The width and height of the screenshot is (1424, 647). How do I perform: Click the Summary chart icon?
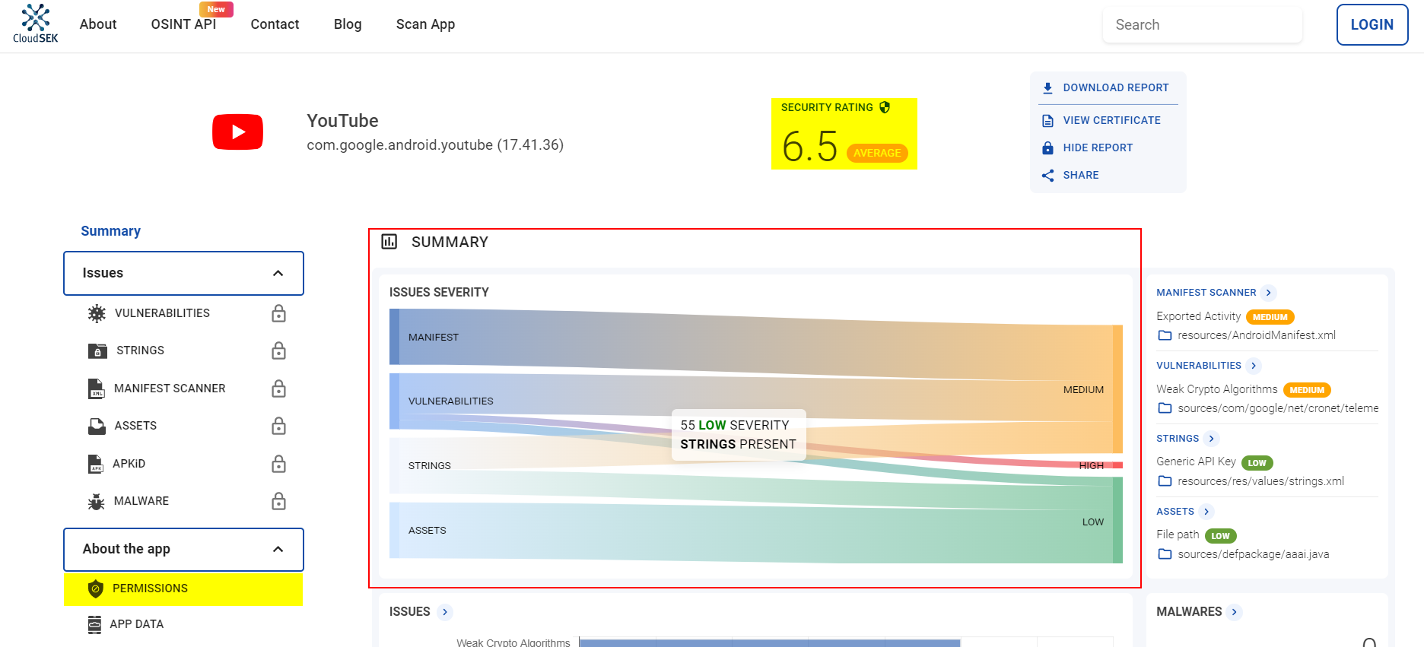click(x=389, y=242)
